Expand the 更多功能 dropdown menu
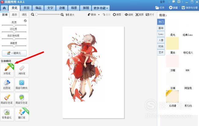This screenshot has width=199, height=126. [101, 8]
